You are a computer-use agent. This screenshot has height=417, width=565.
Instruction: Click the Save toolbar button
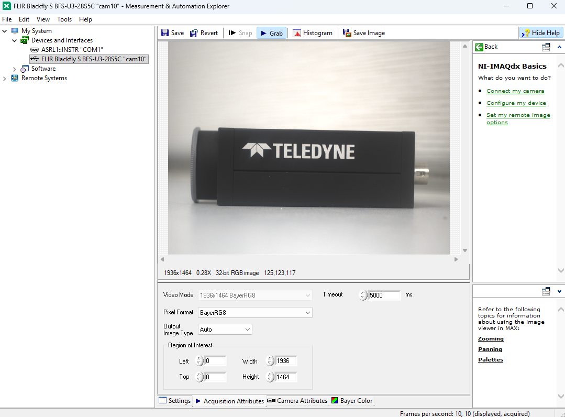[x=172, y=33]
